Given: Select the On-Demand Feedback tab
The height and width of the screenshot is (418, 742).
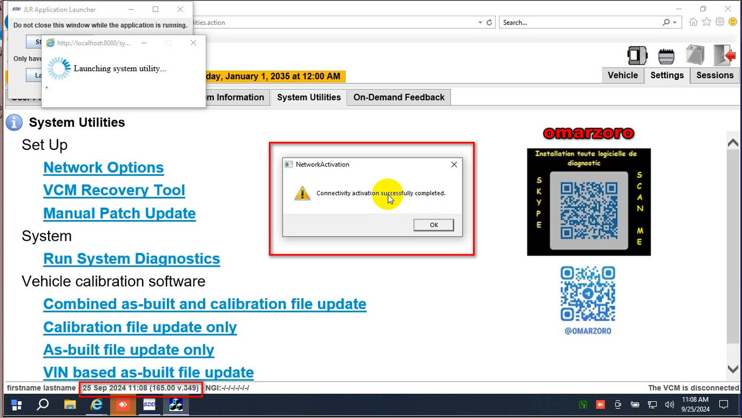Looking at the screenshot, I should [399, 97].
